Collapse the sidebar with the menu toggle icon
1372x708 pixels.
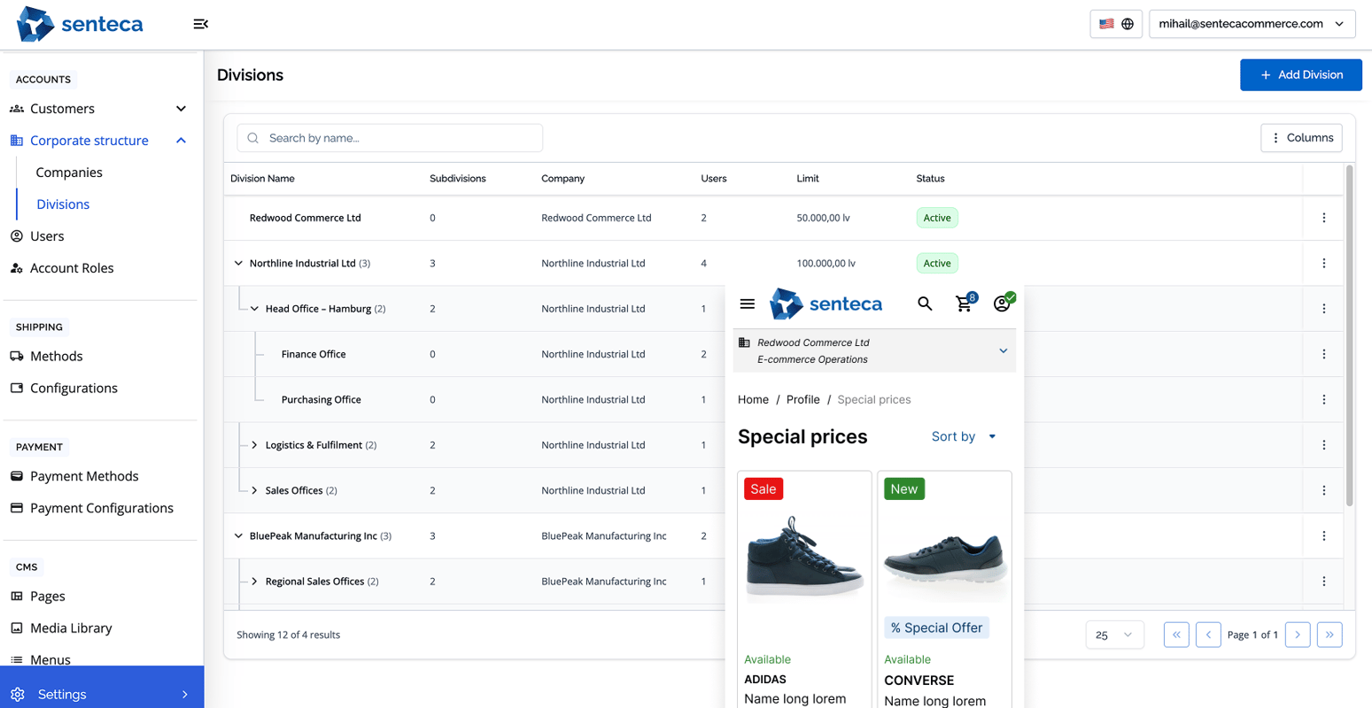coord(201,24)
